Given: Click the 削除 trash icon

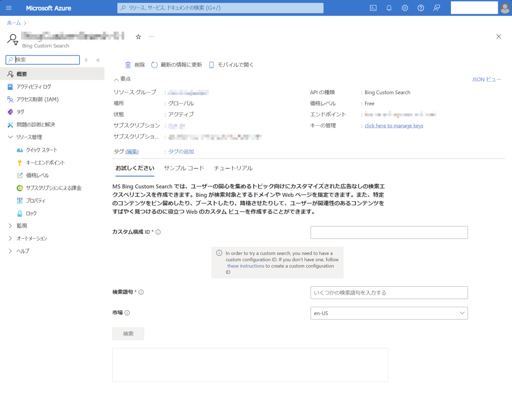Looking at the screenshot, I should point(128,65).
